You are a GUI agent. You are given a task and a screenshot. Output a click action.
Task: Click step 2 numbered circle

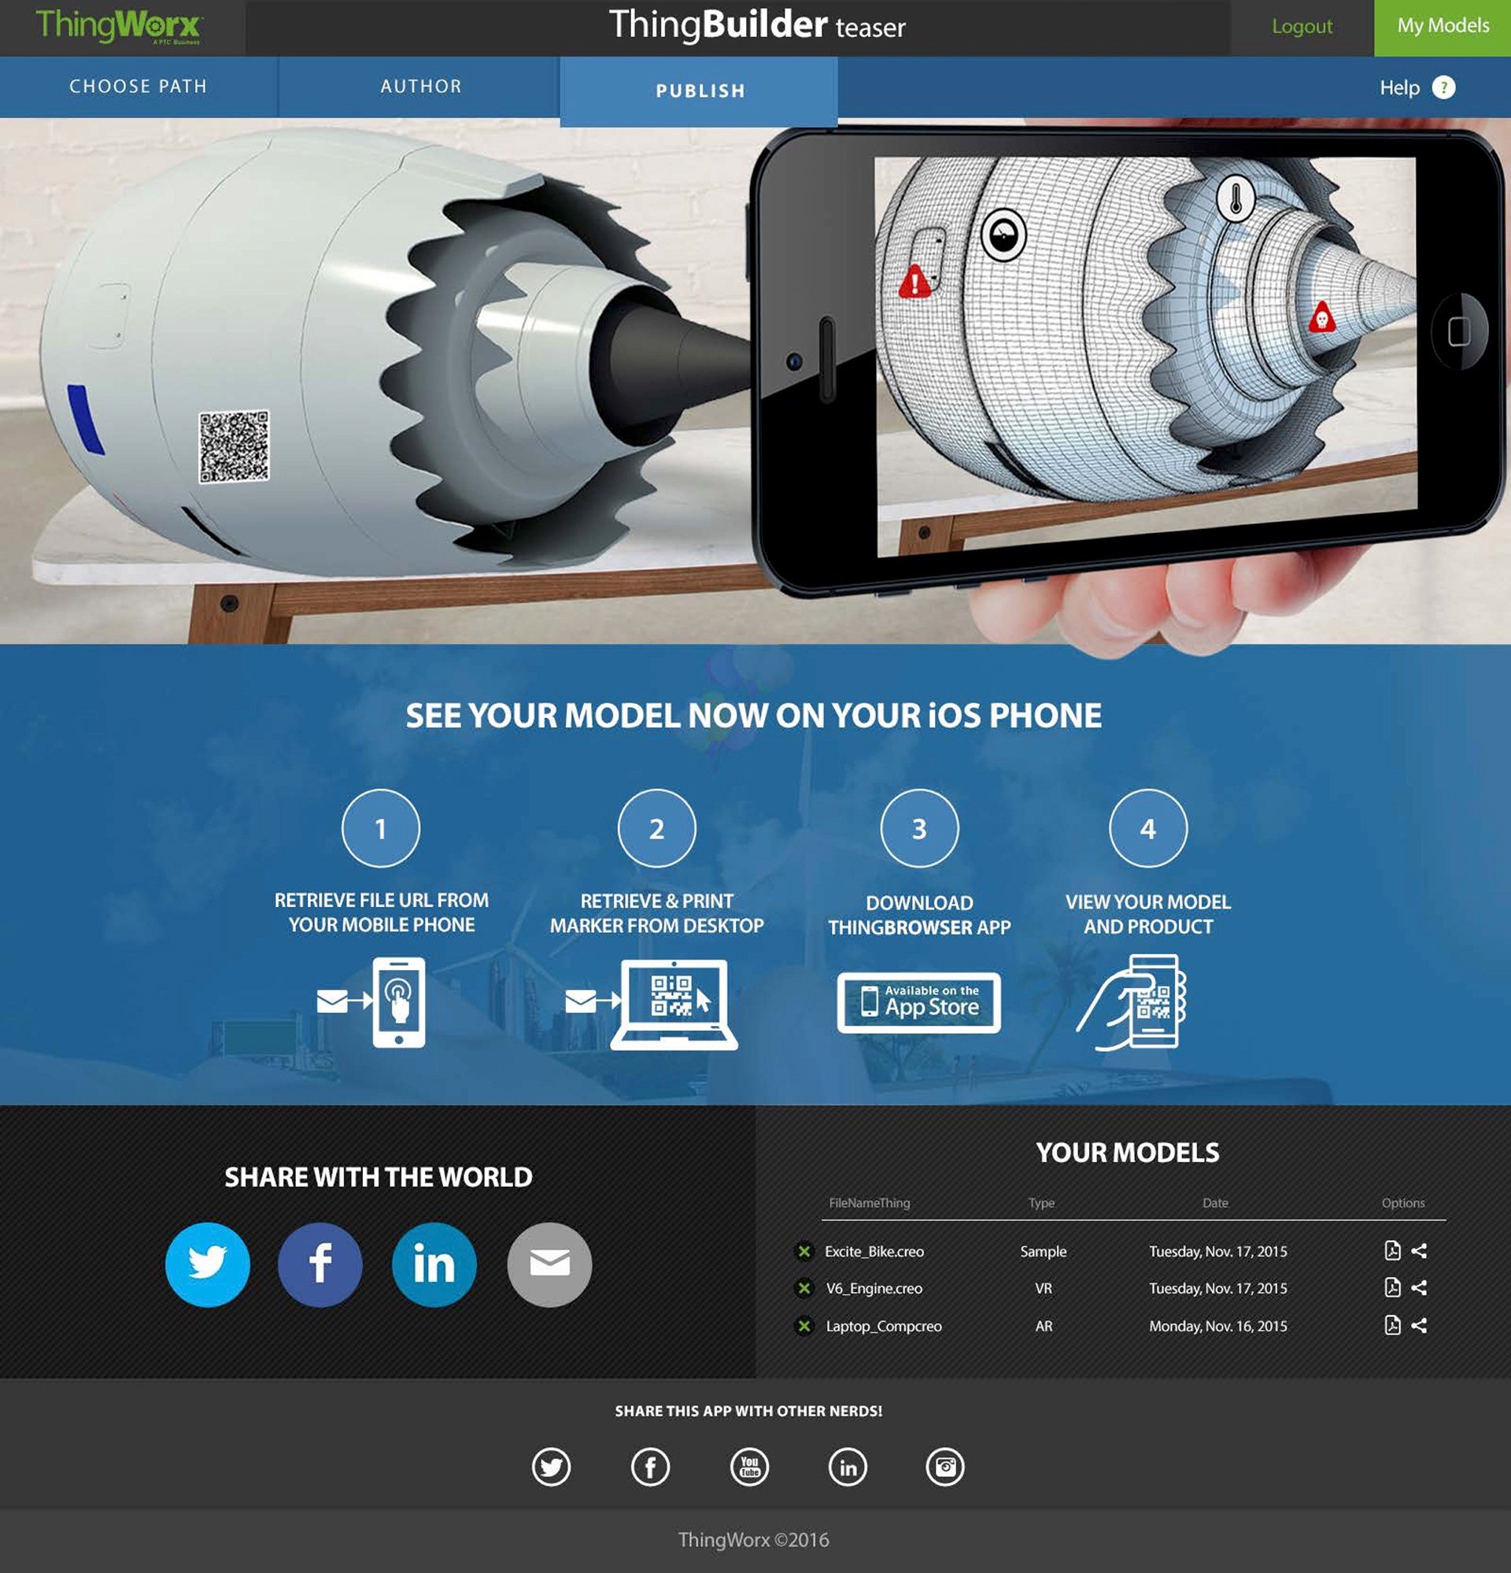pyautogui.click(x=656, y=828)
